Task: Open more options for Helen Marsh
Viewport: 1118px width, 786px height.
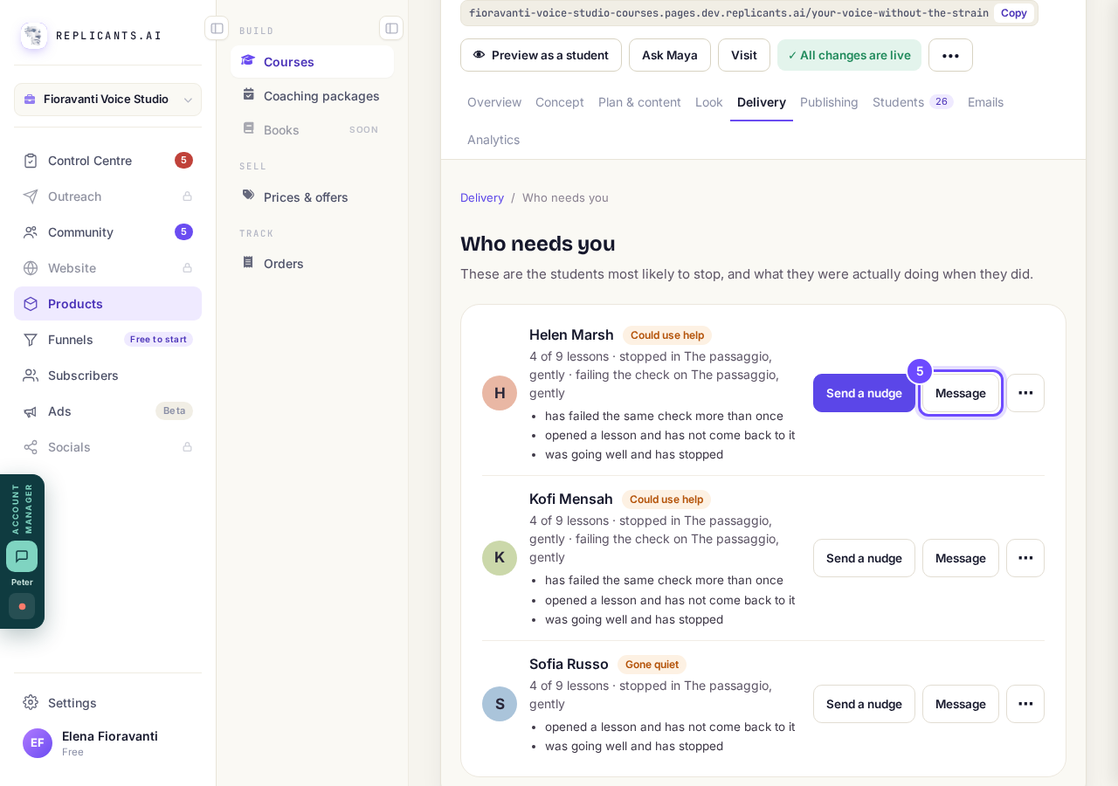Action: (x=1025, y=393)
